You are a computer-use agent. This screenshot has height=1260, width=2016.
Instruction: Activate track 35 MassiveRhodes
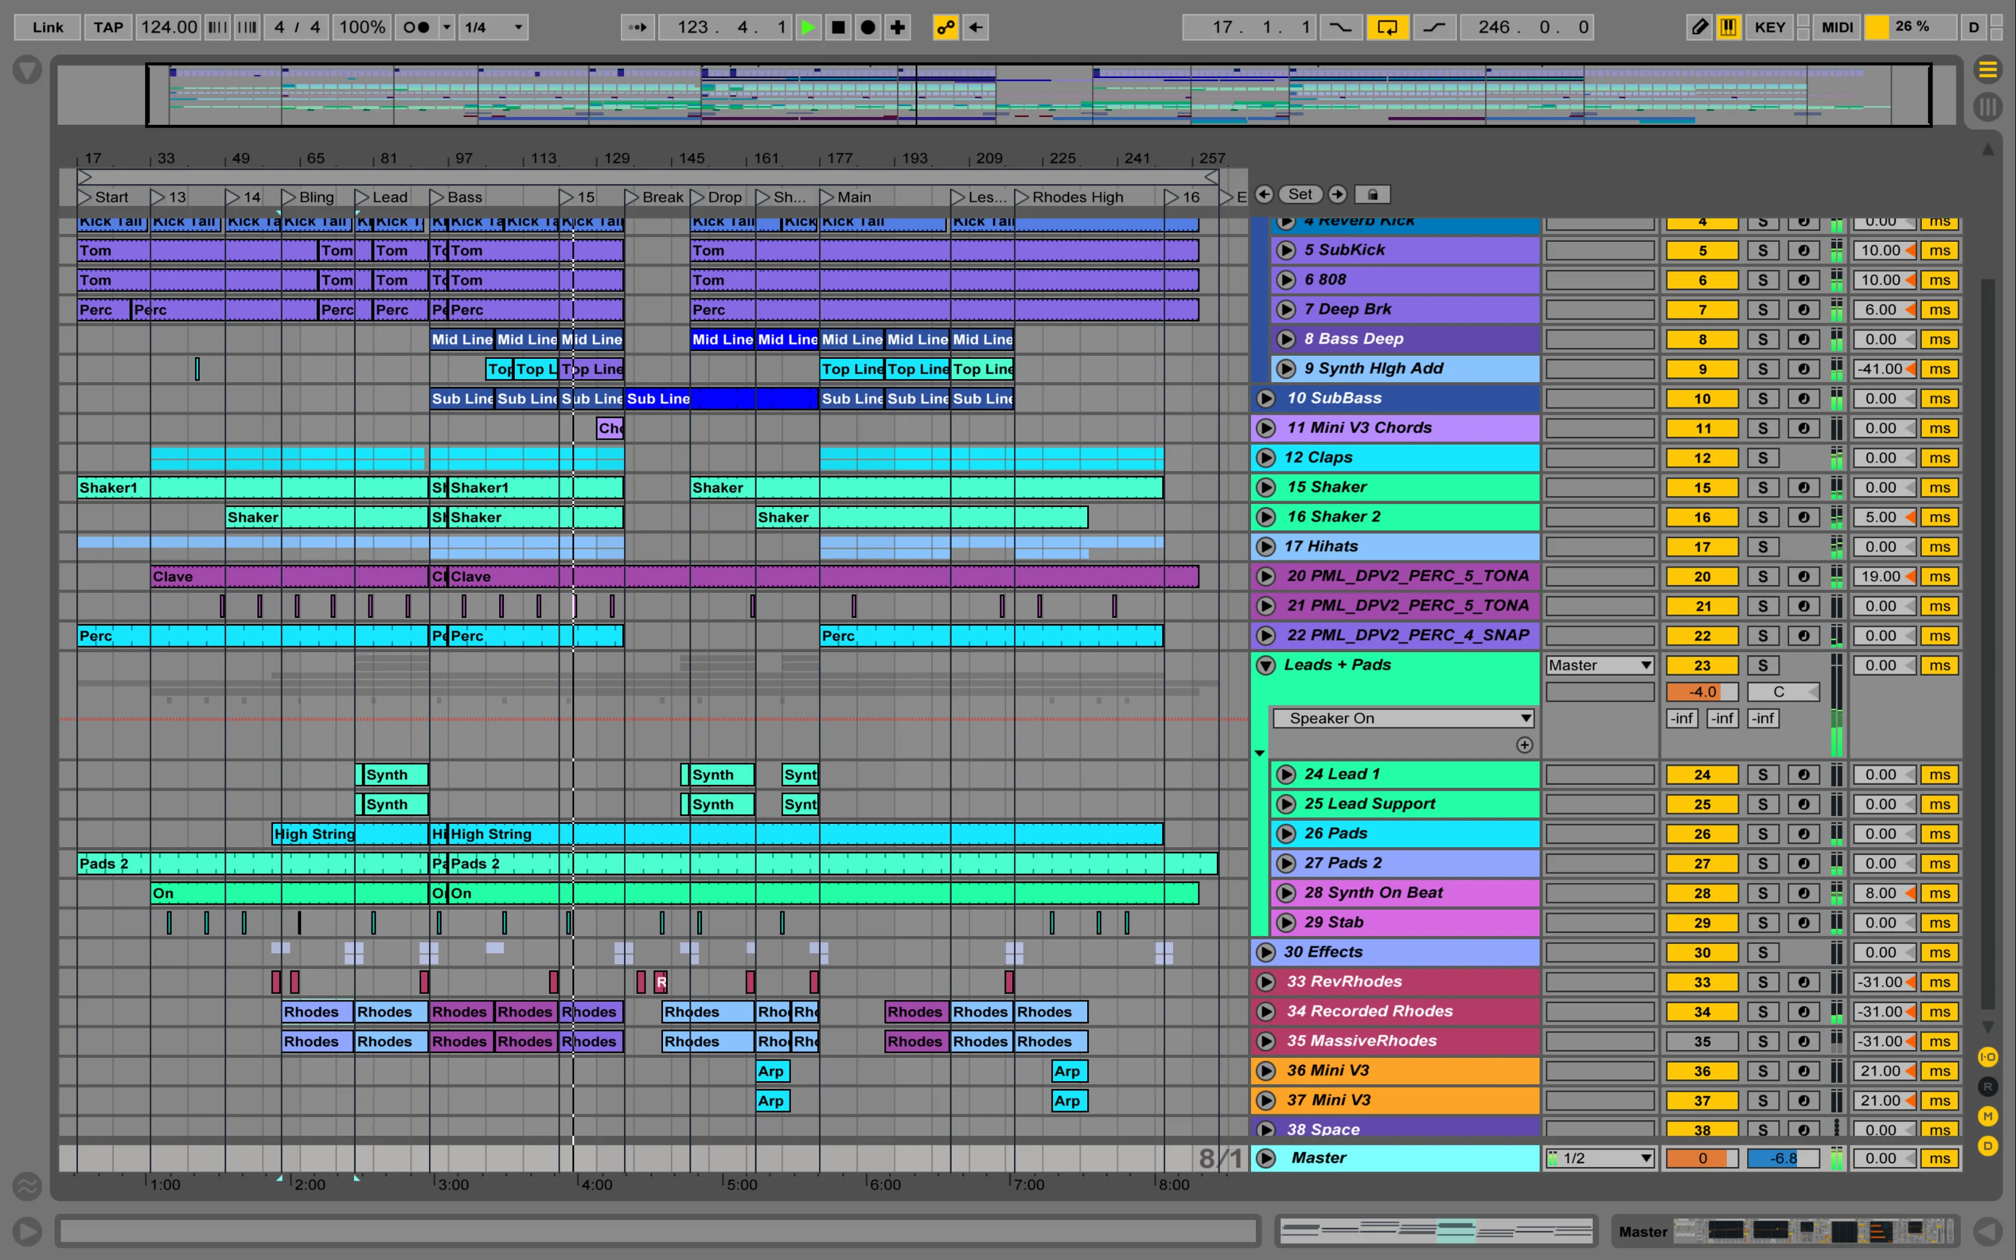pyautogui.click(x=1702, y=1041)
